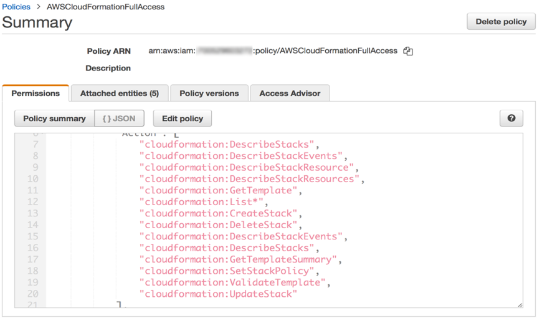Click the Delete policy button
The height and width of the screenshot is (318, 537).
pyautogui.click(x=501, y=22)
